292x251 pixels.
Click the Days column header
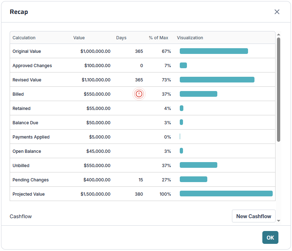click(x=121, y=38)
